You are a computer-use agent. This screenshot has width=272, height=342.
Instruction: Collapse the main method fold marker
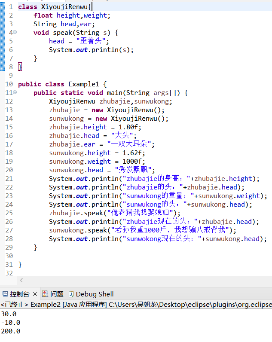tap(15, 92)
